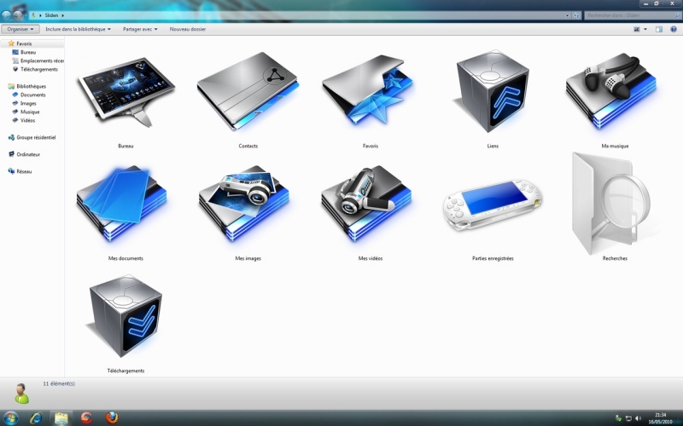Viewport: 683px width, 426px height.
Task: Select Favoris in the navigation pane
Action: pos(24,43)
